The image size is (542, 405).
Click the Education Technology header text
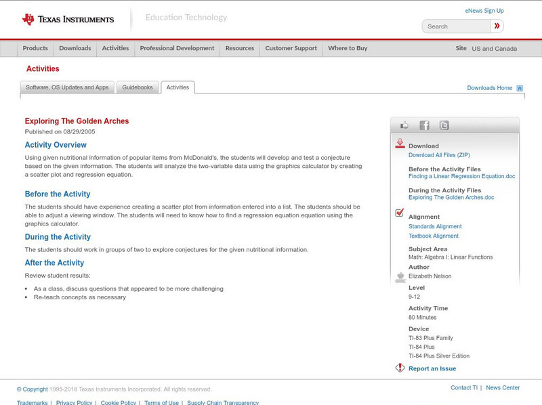click(x=186, y=18)
